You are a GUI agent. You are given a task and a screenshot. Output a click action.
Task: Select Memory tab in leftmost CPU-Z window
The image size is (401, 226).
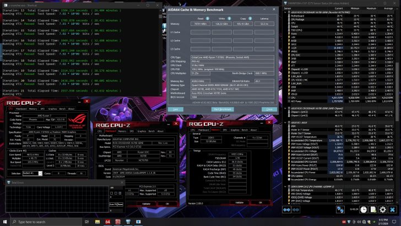pyautogui.click(x=32, y=109)
